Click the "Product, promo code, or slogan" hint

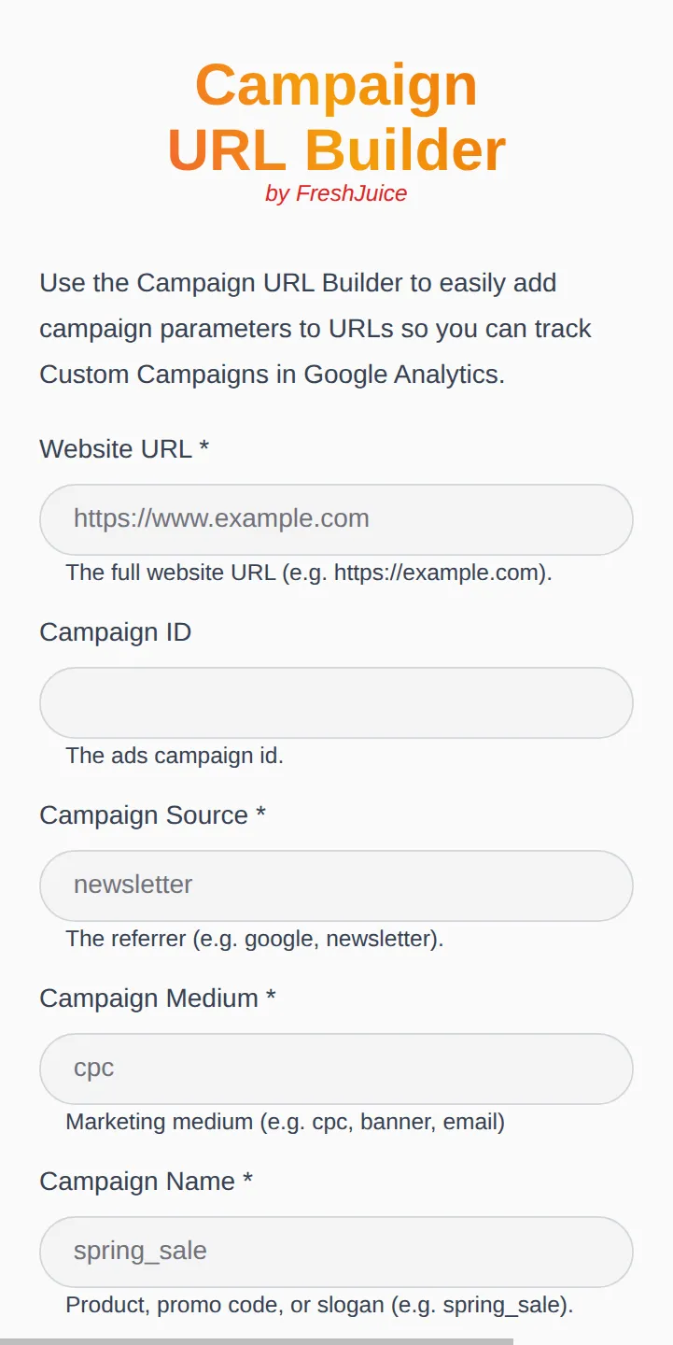click(x=319, y=1305)
